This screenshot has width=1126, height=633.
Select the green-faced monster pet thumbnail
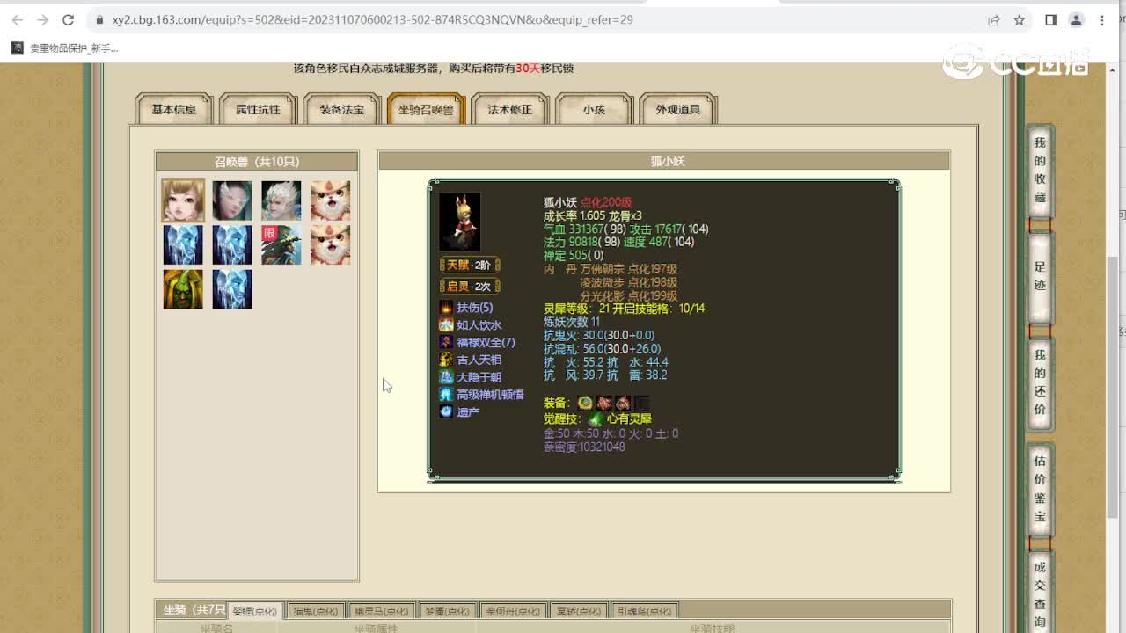tap(183, 288)
